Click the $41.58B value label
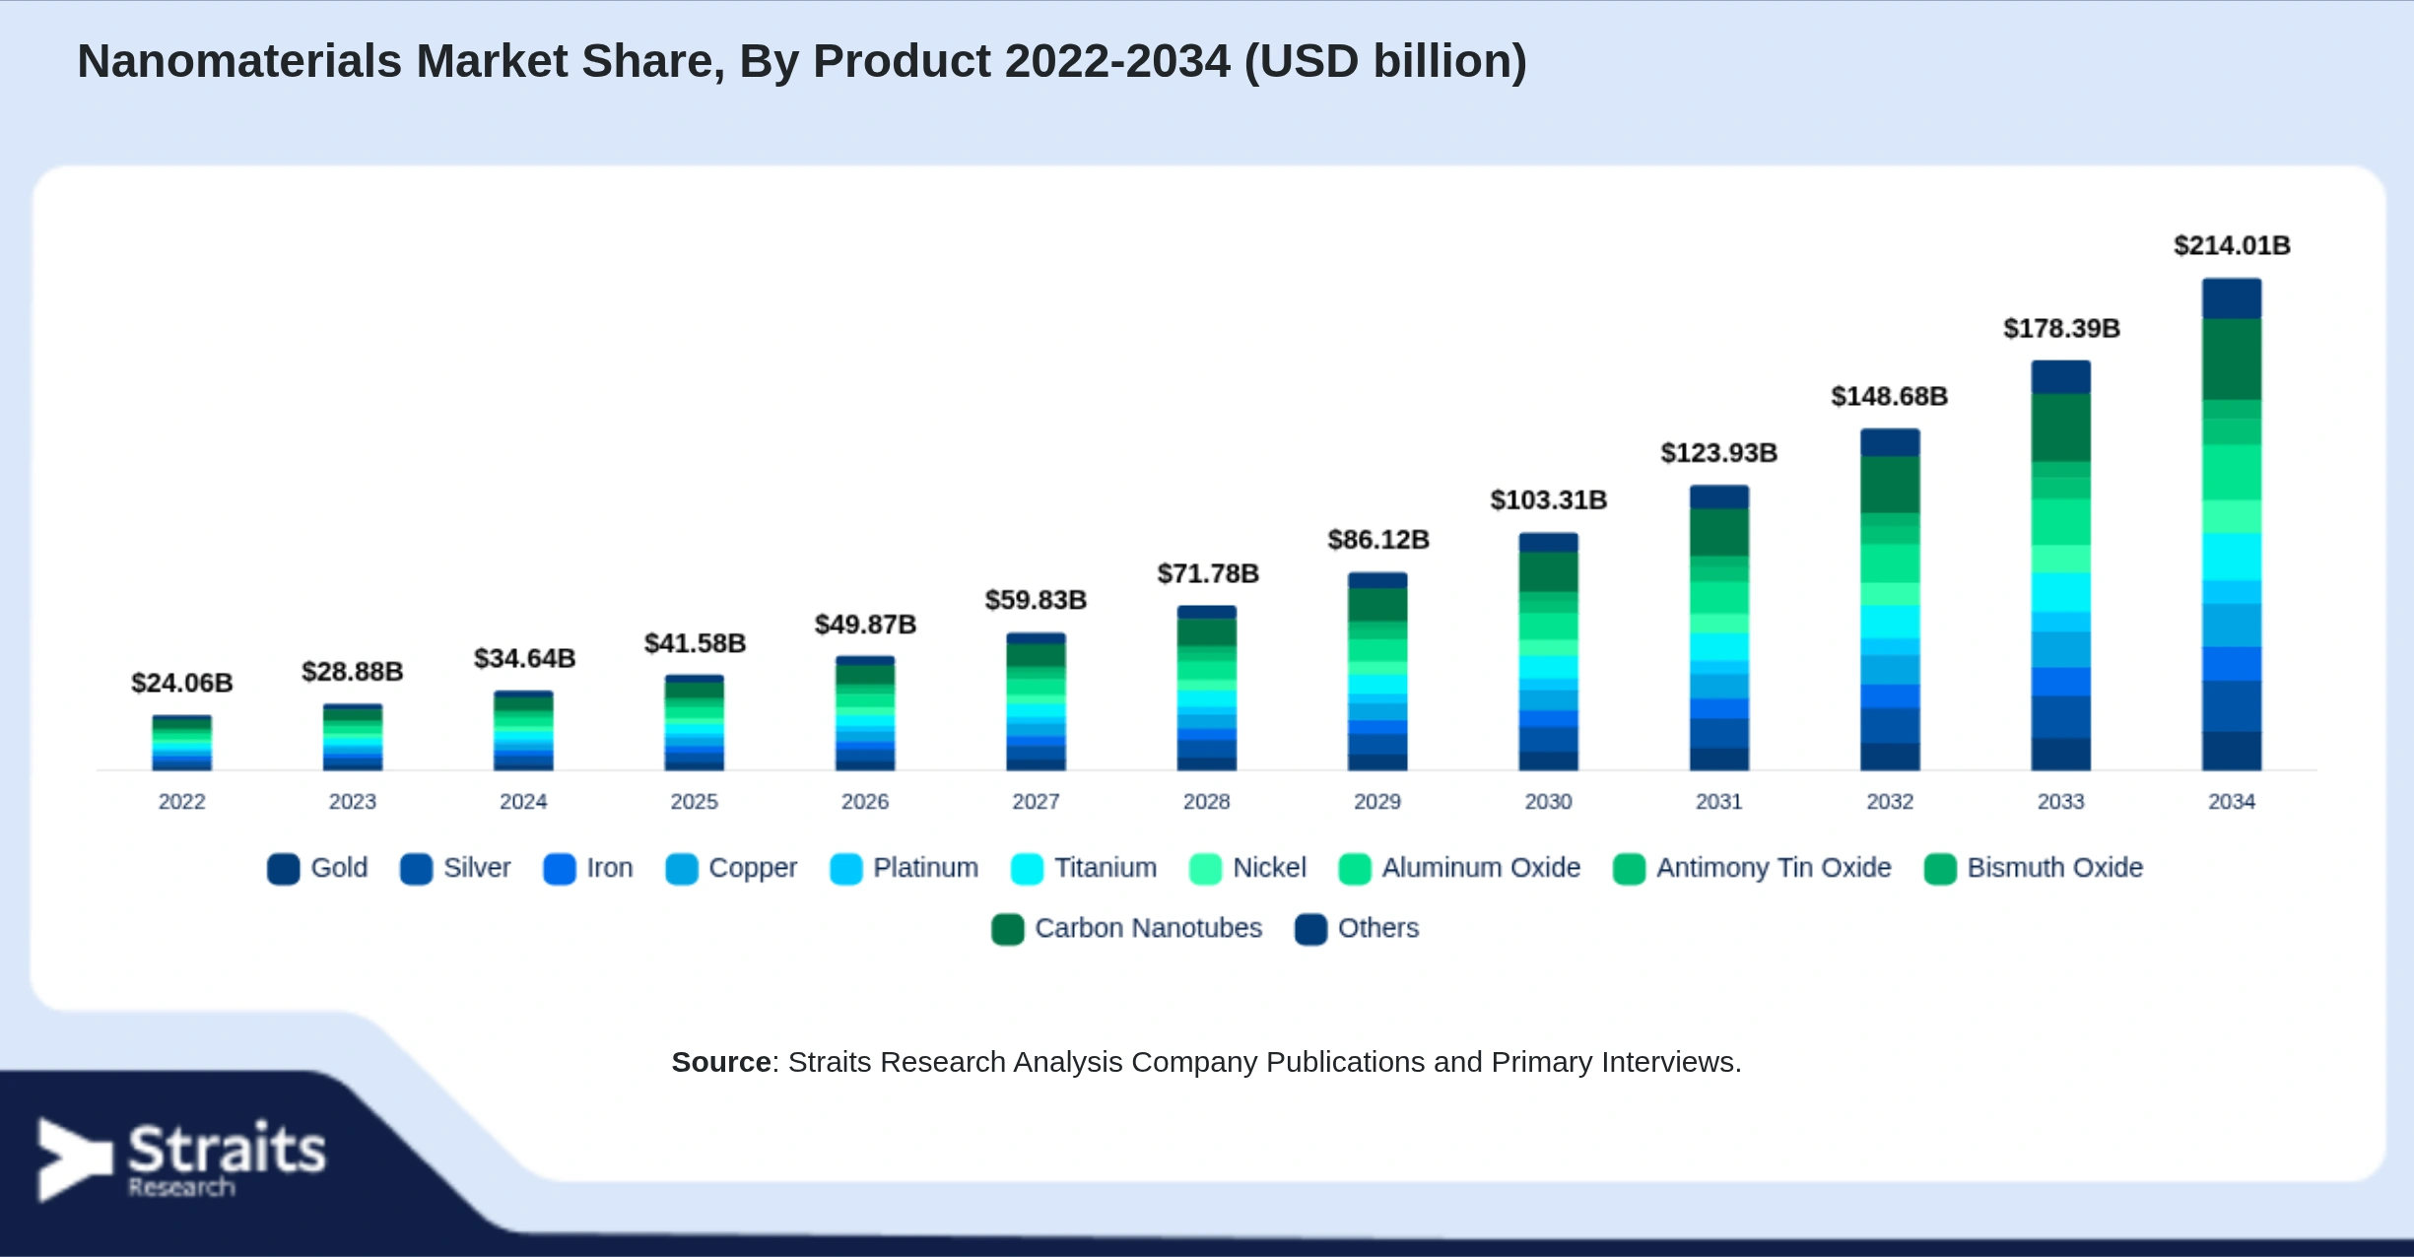 (695, 643)
